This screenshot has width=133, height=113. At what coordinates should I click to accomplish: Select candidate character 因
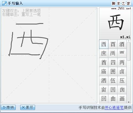pyautogui.click(x=113, y=90)
